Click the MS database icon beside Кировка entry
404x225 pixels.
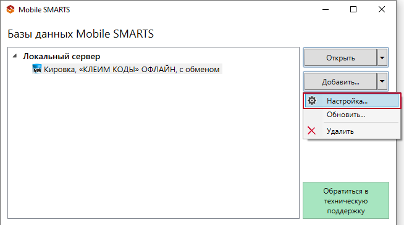click(x=36, y=69)
